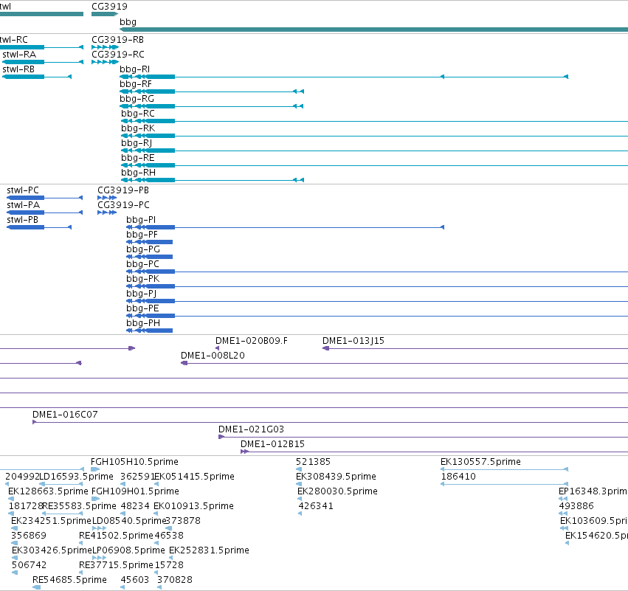Open the stwl-RA transcript
Screen dimensions: 628x591
point(43,62)
